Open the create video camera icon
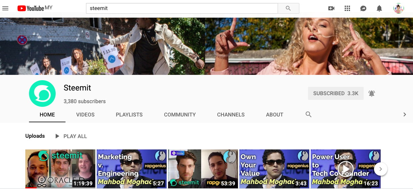 [x=331, y=8]
